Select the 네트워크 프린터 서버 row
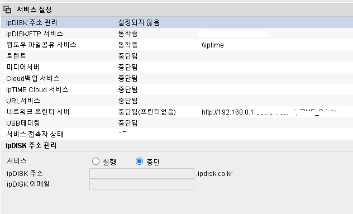 [177, 112]
